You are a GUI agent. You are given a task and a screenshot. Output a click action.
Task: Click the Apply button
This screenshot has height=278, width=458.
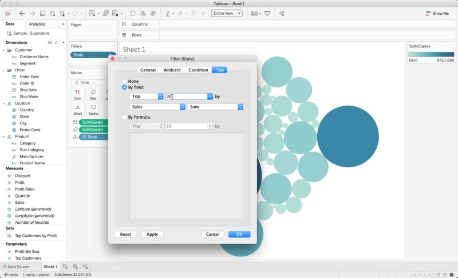click(x=152, y=235)
